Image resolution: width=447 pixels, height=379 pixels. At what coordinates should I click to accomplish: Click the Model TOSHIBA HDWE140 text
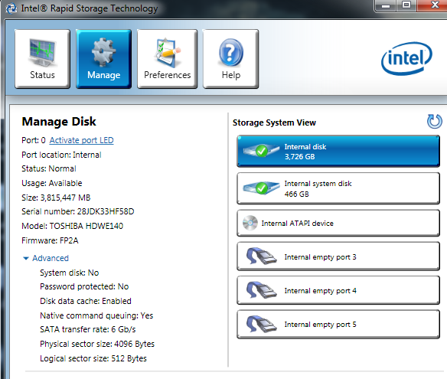(73, 226)
